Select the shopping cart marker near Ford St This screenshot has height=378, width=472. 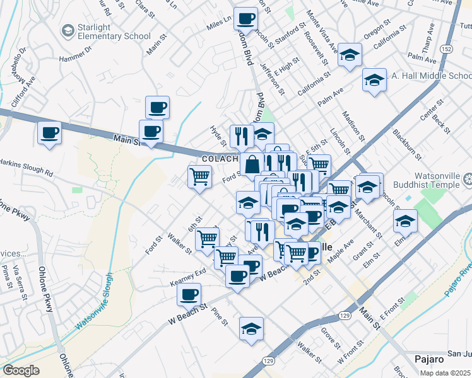pyautogui.click(x=199, y=176)
